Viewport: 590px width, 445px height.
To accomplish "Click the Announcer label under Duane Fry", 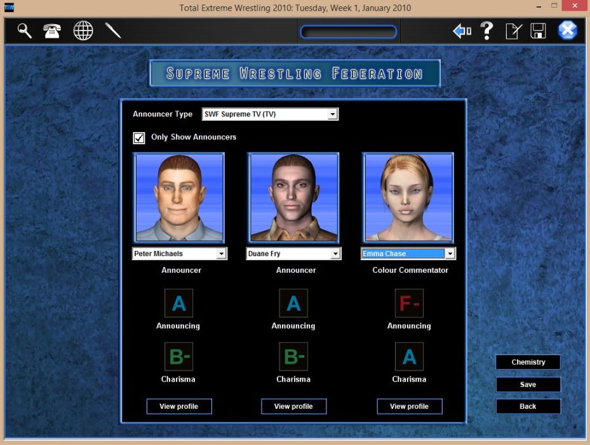I will click(296, 270).
